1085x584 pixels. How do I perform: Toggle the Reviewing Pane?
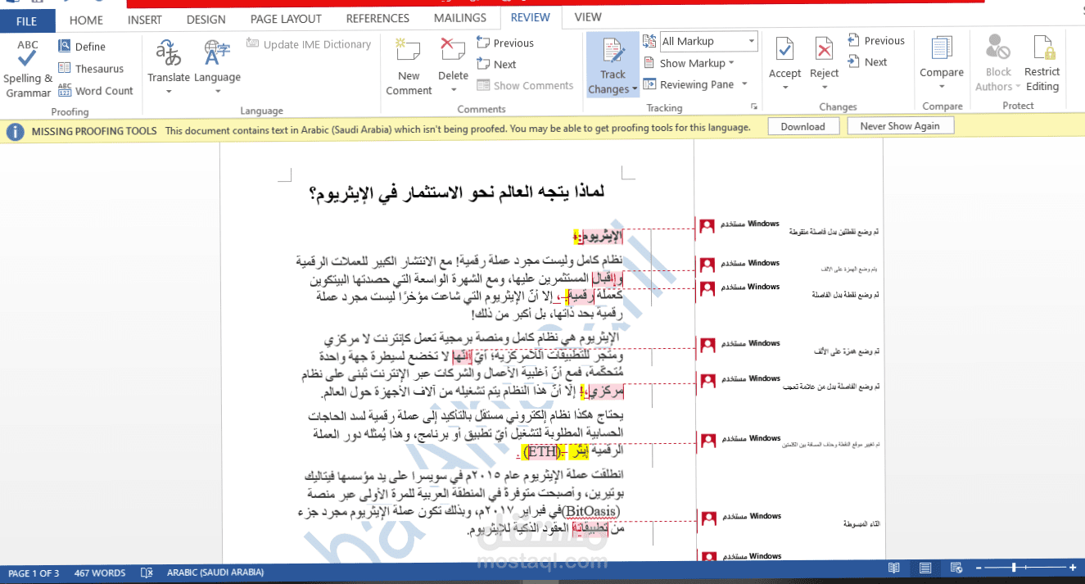(689, 84)
